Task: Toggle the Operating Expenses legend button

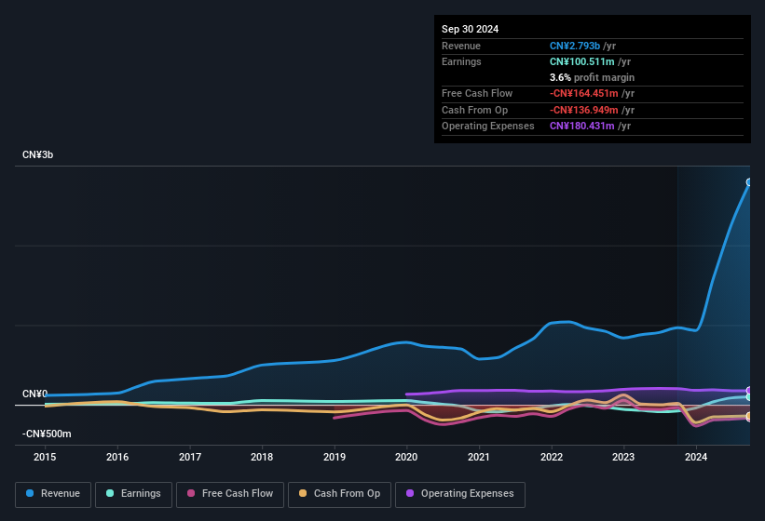Action: pos(460,494)
